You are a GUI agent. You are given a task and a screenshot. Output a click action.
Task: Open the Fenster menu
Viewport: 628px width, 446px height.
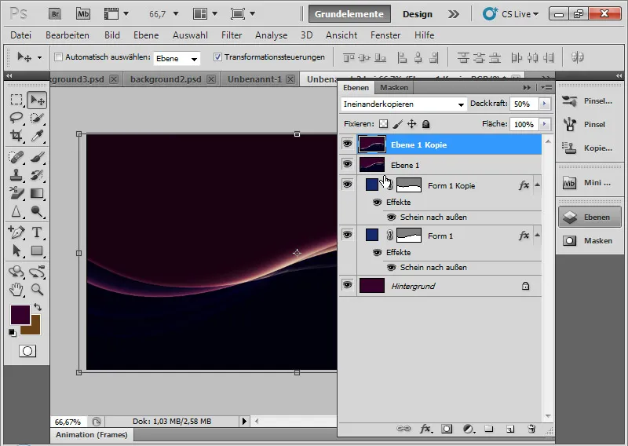[x=385, y=35]
